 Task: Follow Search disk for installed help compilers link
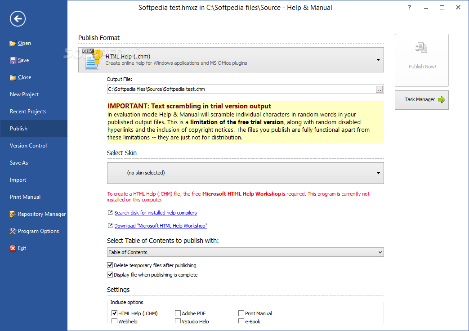156,213
